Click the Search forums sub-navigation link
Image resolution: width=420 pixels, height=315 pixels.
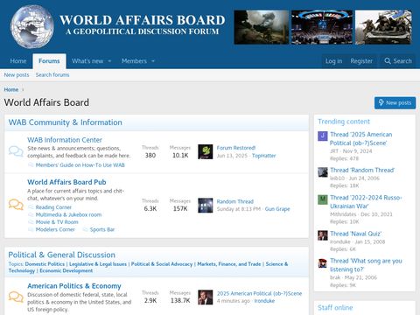pos(52,75)
